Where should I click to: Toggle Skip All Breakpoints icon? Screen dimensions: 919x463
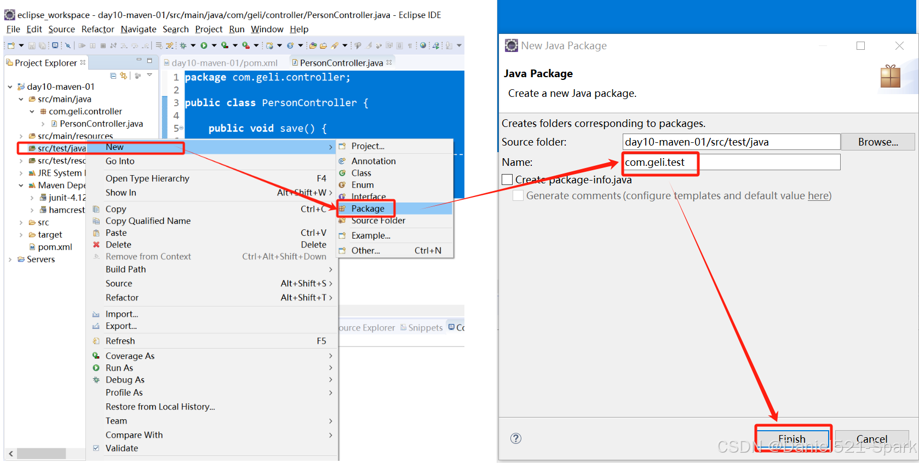point(68,45)
